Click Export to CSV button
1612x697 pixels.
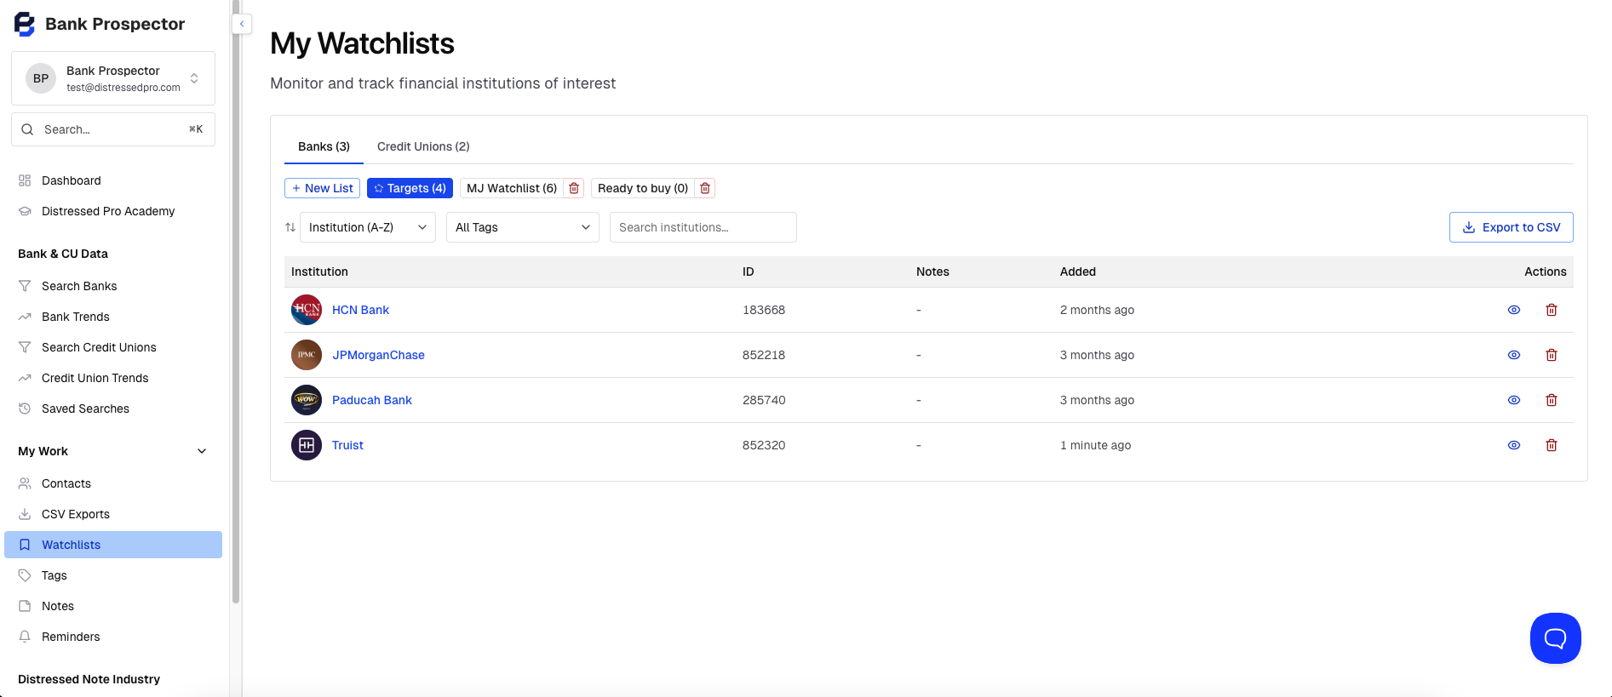pos(1511,227)
